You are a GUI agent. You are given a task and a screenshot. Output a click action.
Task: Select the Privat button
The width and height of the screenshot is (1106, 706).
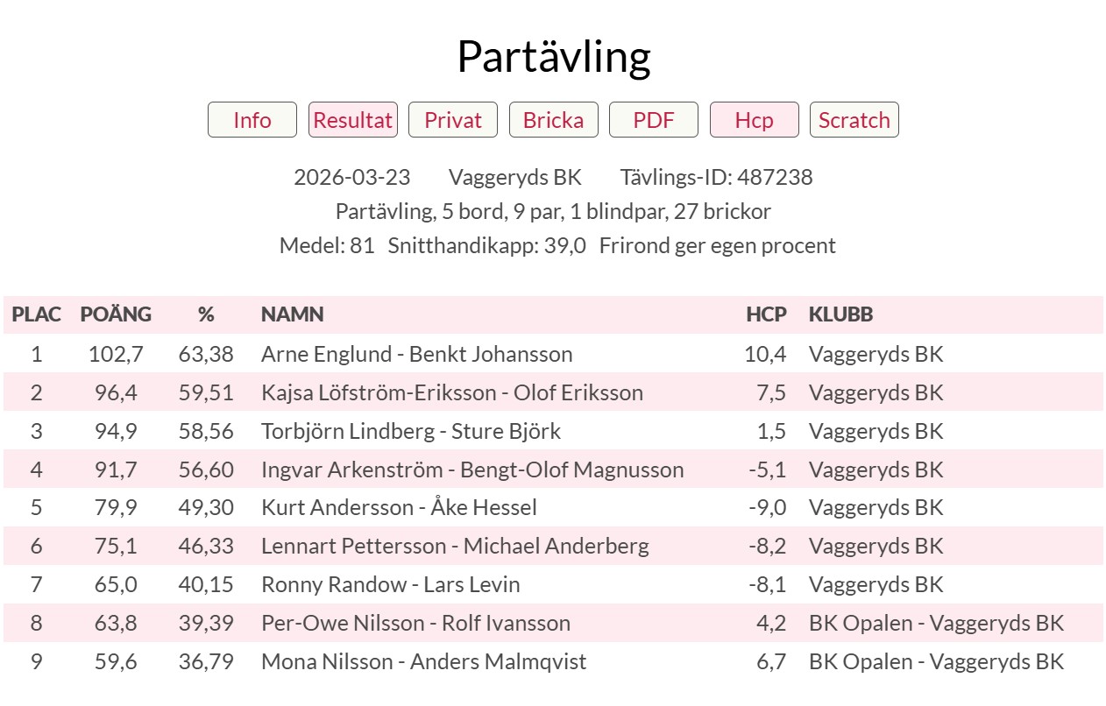(453, 120)
